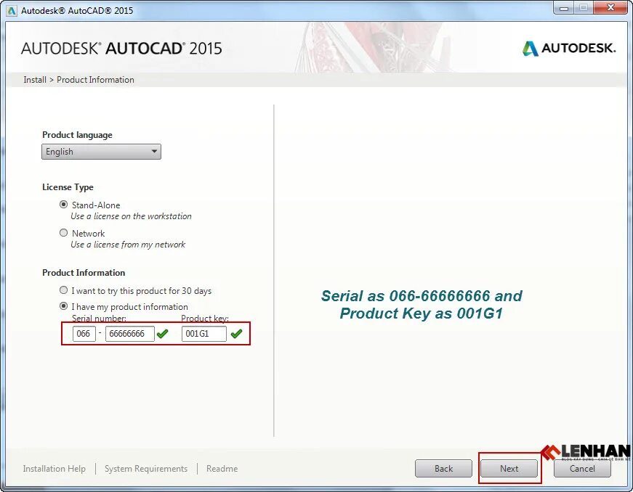
Task: Click Install in the breadcrumb
Action: (35, 80)
